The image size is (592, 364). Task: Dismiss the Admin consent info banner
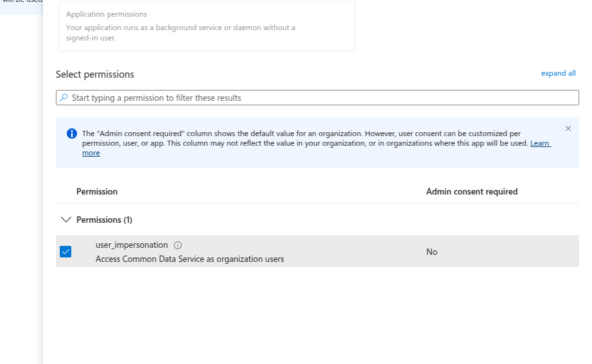click(568, 128)
